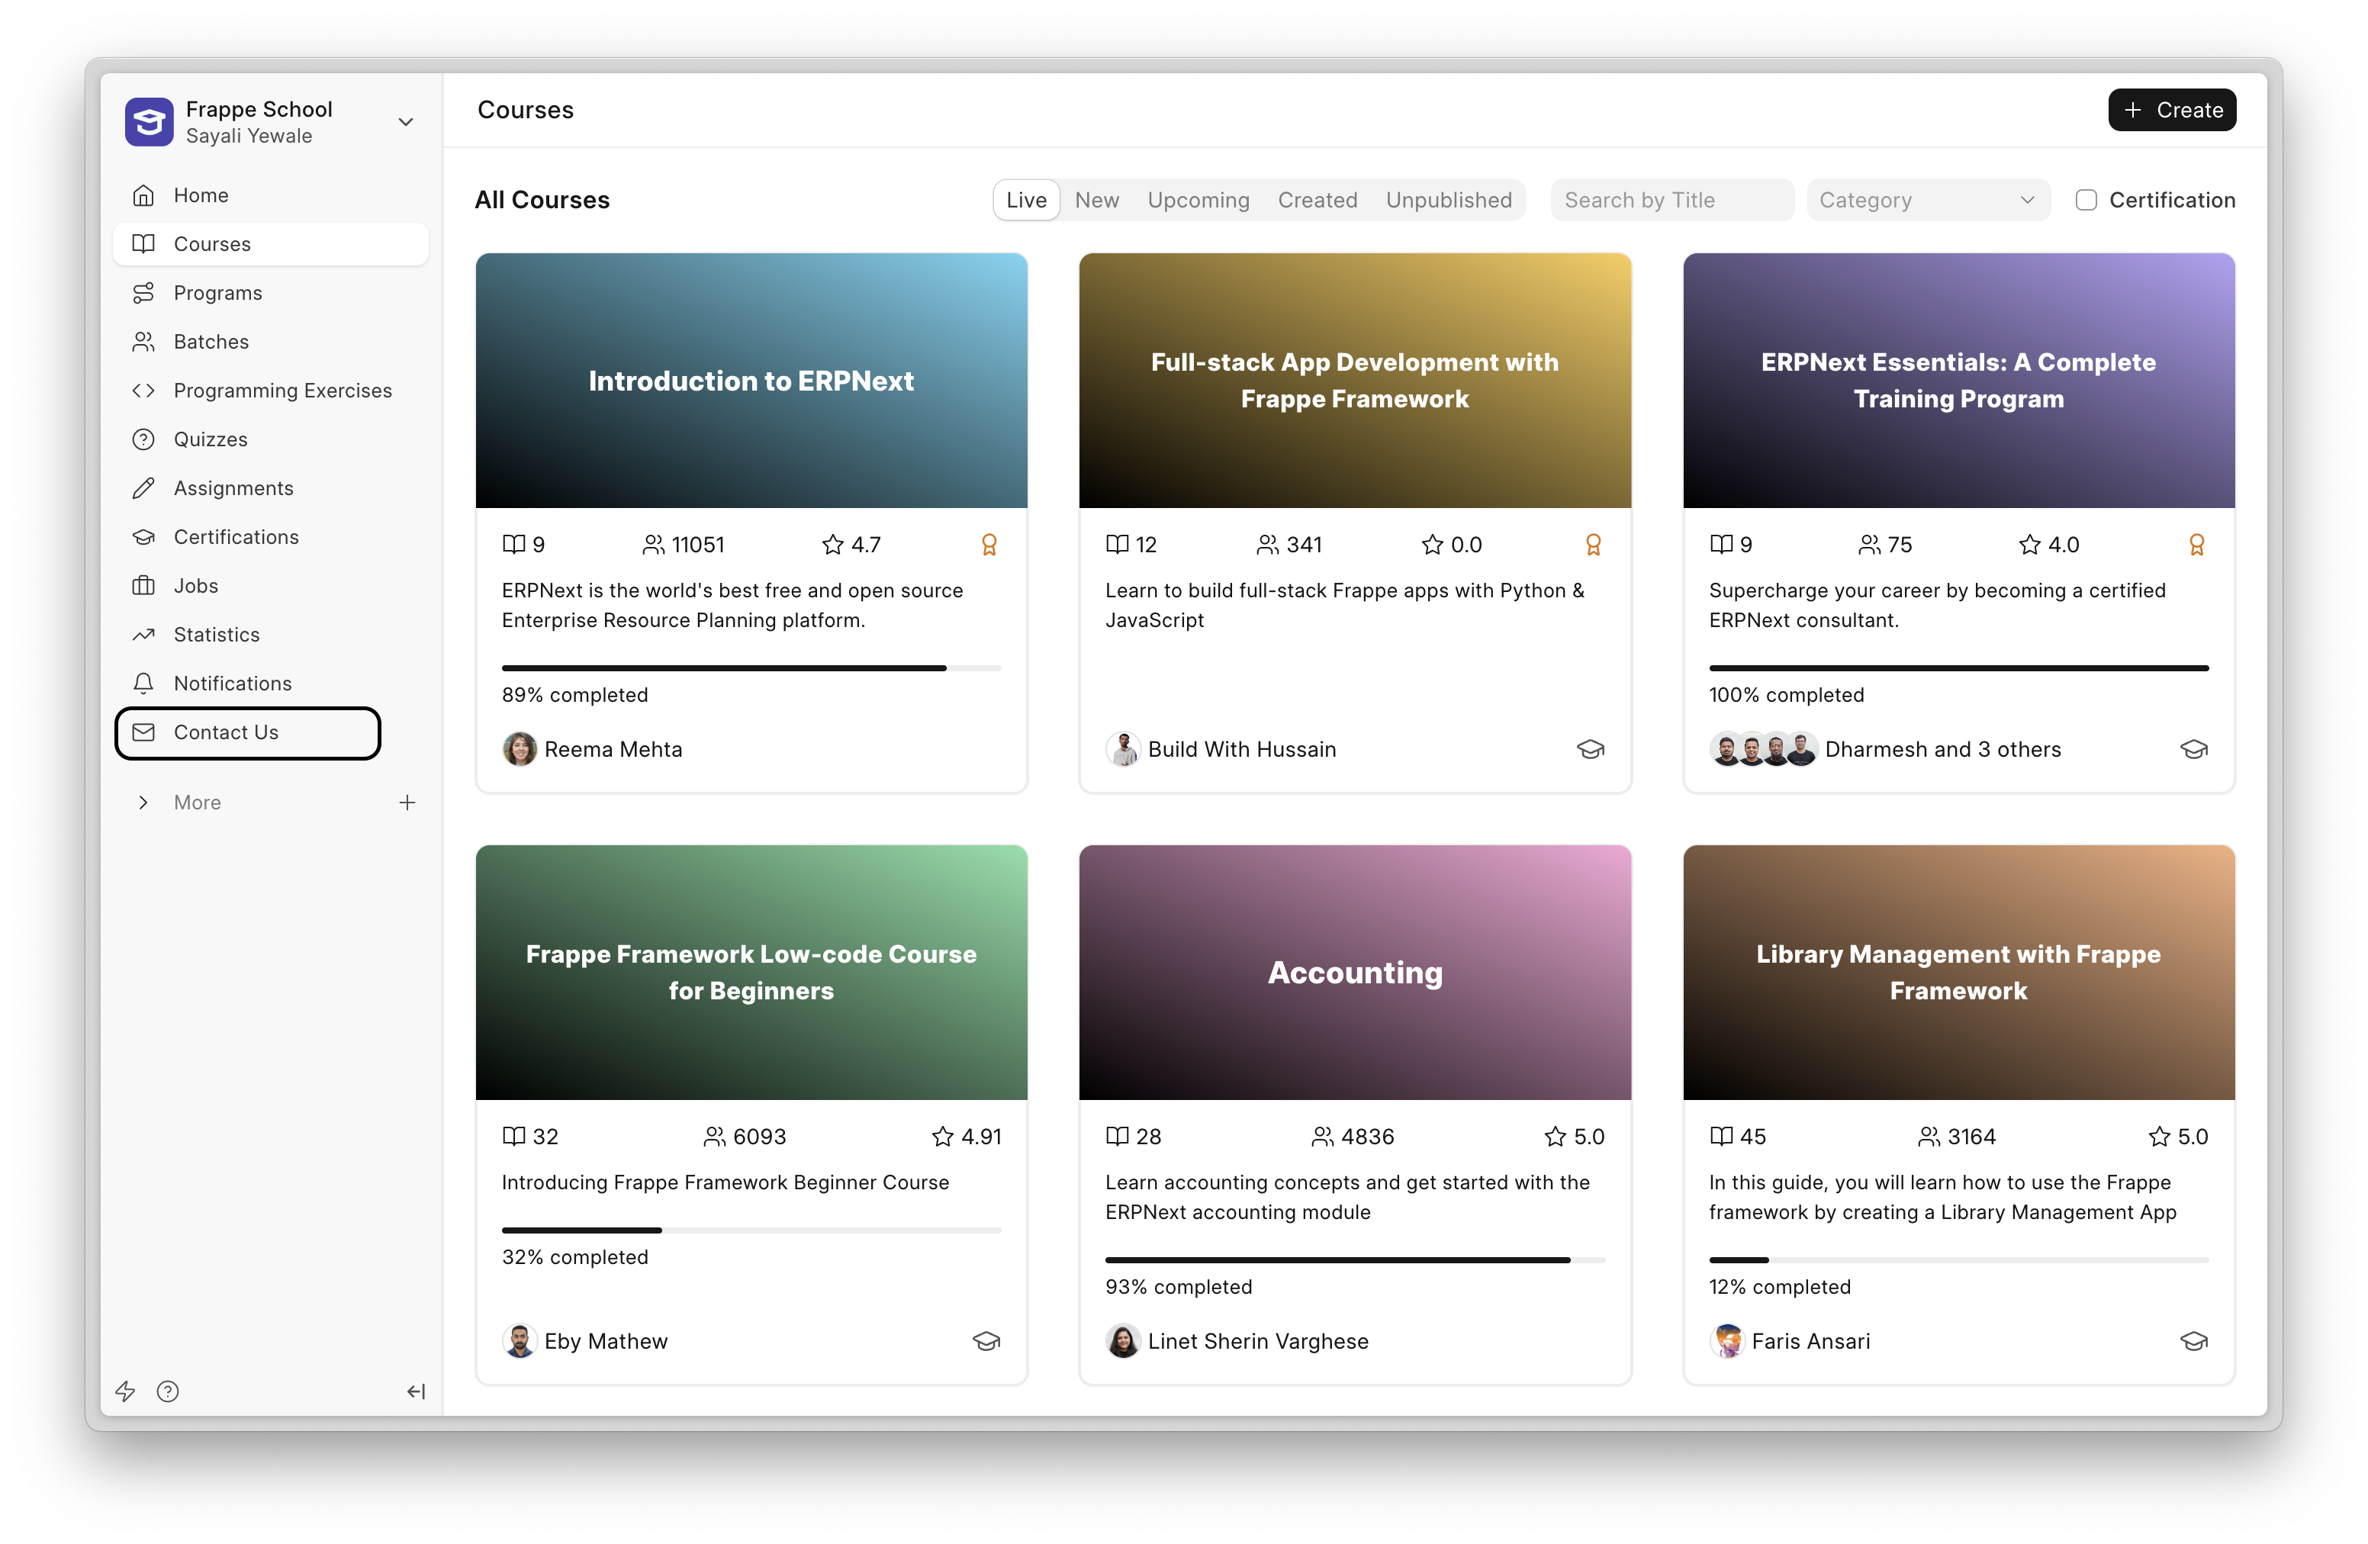
Task: Click the Search by Title field
Action: click(x=1671, y=200)
